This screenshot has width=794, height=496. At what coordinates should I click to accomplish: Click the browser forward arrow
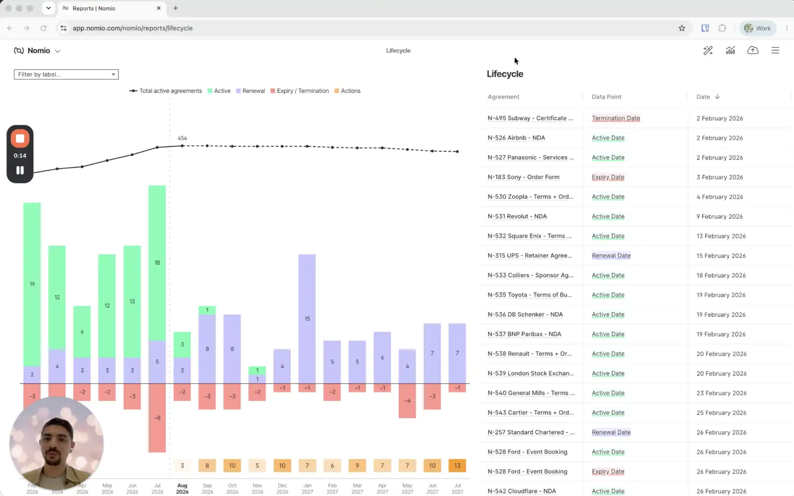tap(26, 28)
